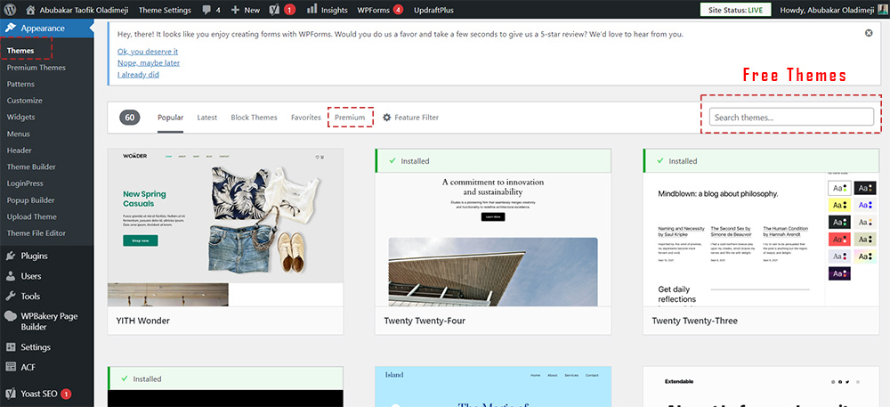Viewport: 890px width, 407px height.
Task: Open Theme Settings in the admin bar
Action: pyautogui.click(x=165, y=10)
